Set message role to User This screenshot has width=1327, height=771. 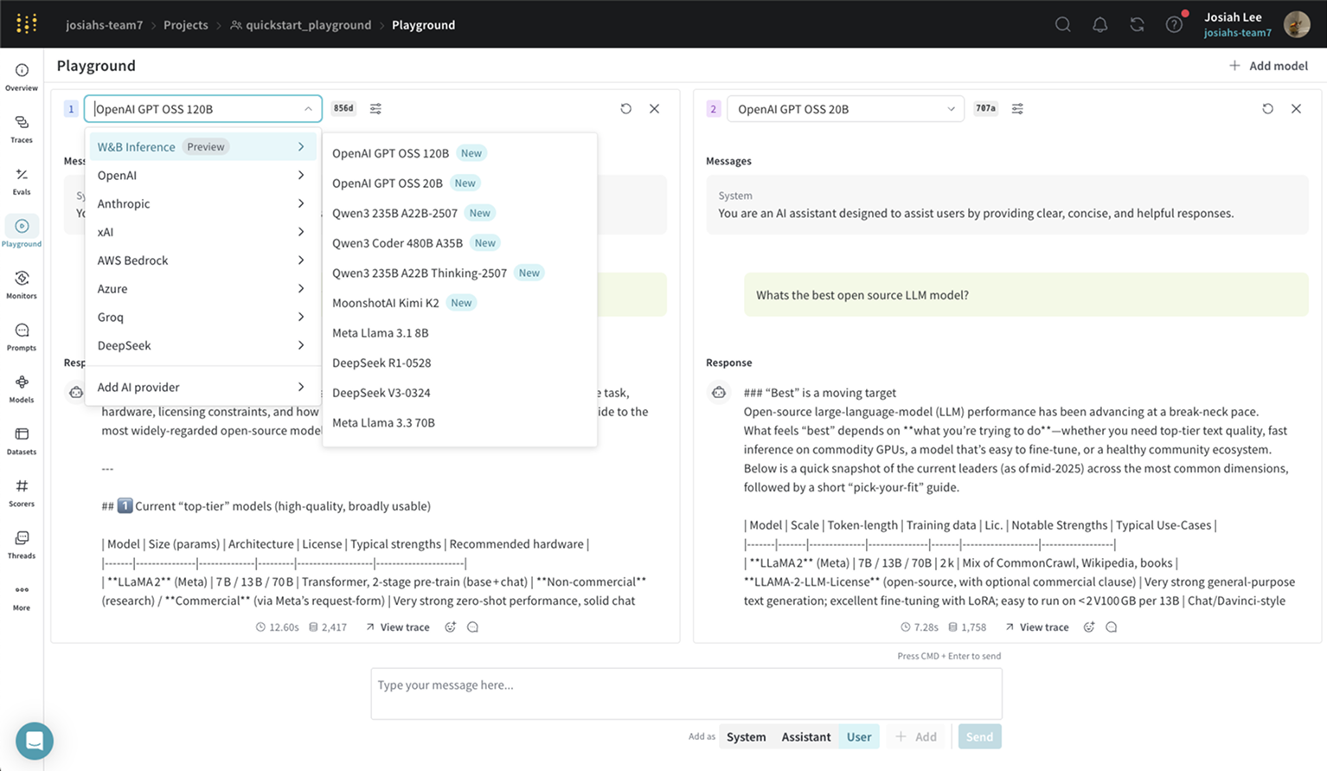click(859, 736)
